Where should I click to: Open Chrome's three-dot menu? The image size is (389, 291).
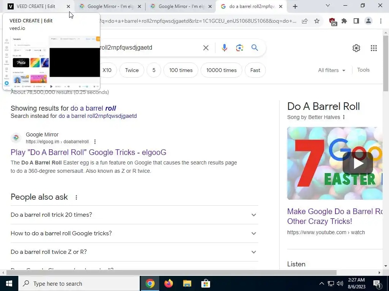click(381, 21)
